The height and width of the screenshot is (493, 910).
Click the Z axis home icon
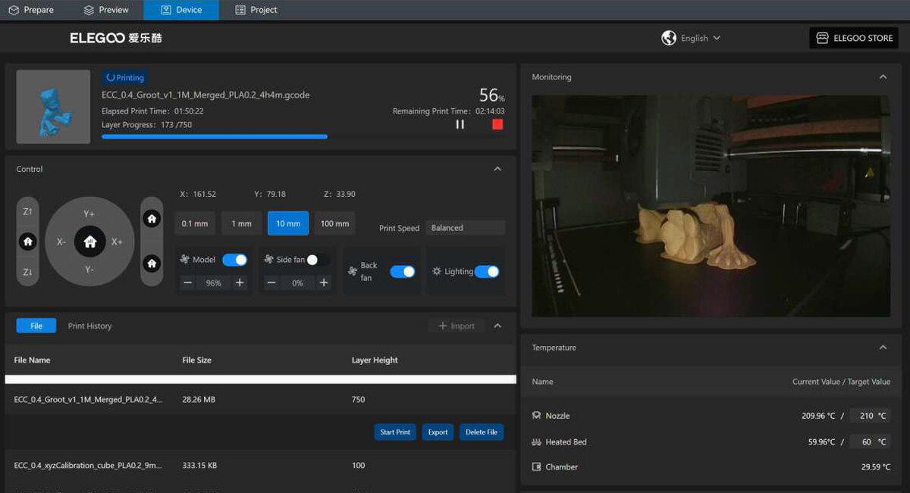(28, 242)
